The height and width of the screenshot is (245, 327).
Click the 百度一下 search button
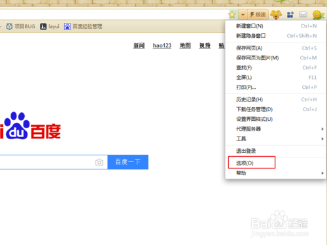pos(128,162)
